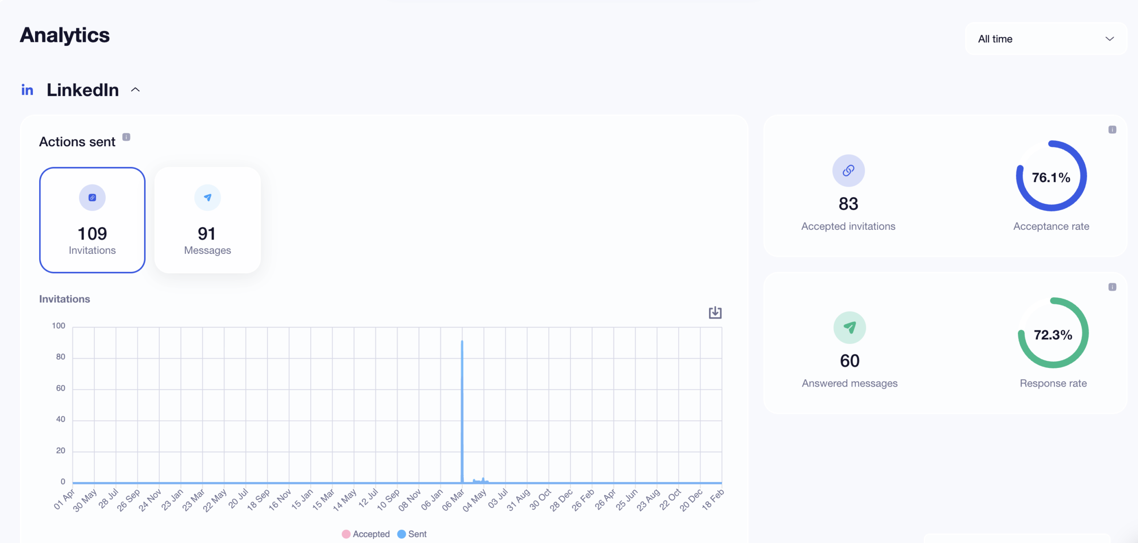
Task: Click the Messages card paper plane icon
Action: click(x=207, y=198)
